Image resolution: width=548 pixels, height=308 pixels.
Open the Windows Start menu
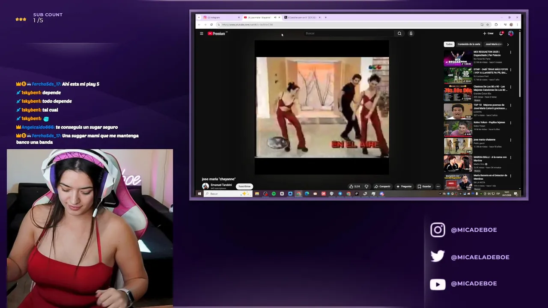coord(199,194)
